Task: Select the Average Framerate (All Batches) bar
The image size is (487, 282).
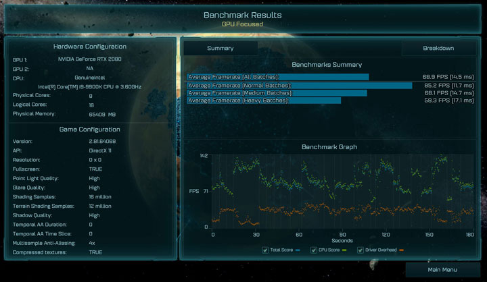Action: [278, 77]
